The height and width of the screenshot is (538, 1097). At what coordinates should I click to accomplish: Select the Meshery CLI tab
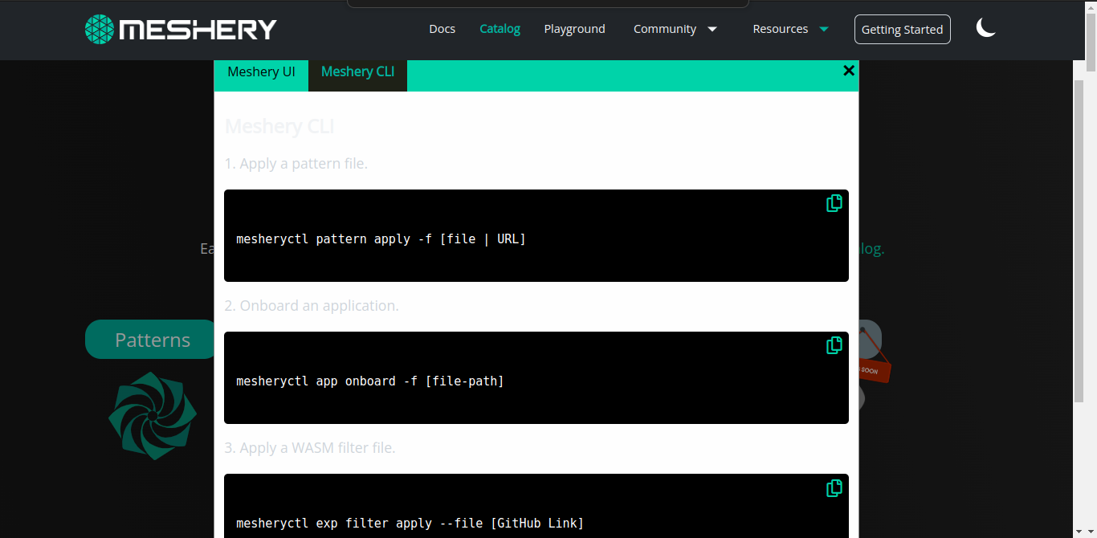tap(357, 71)
